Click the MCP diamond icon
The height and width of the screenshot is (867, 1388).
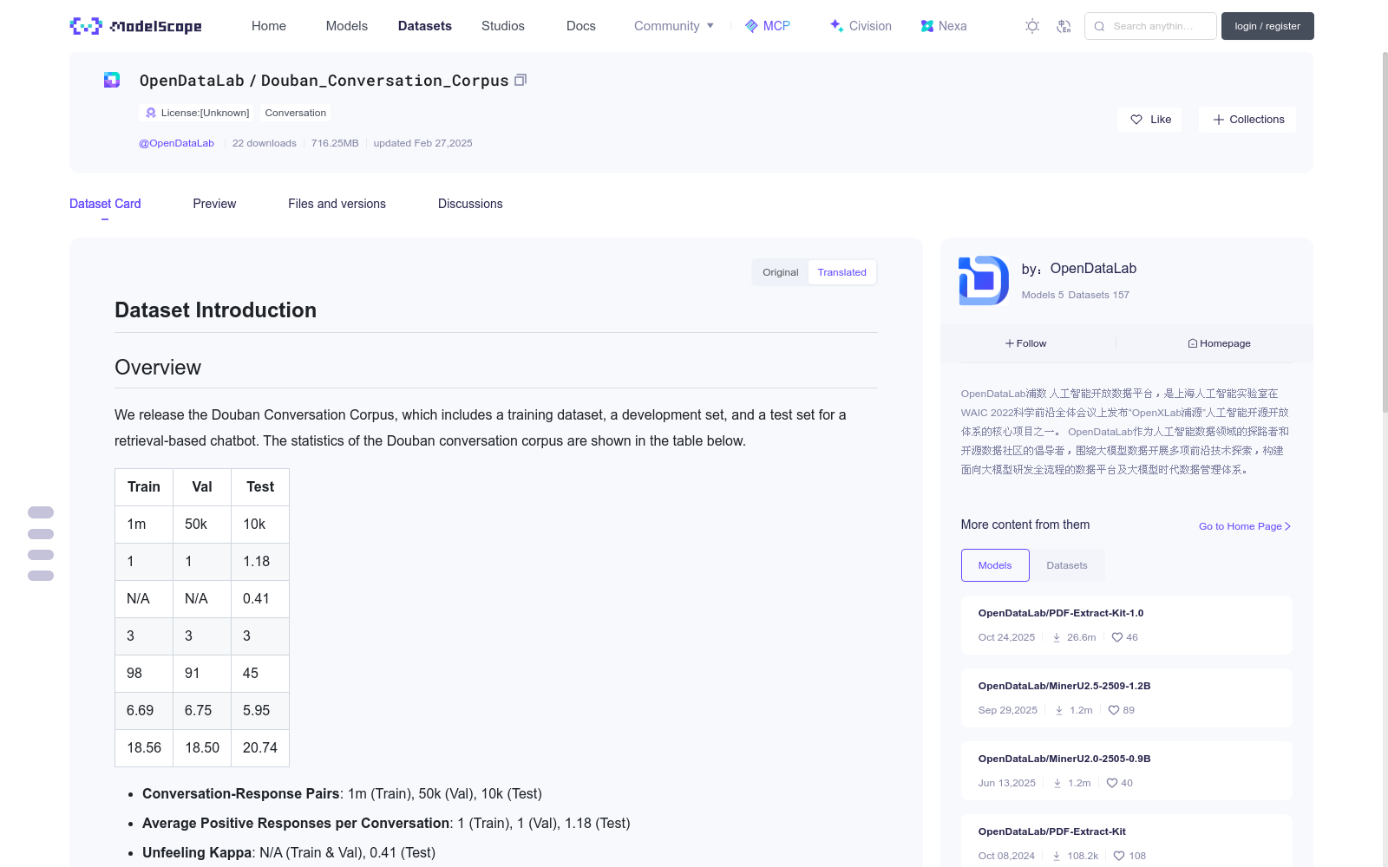(x=751, y=26)
